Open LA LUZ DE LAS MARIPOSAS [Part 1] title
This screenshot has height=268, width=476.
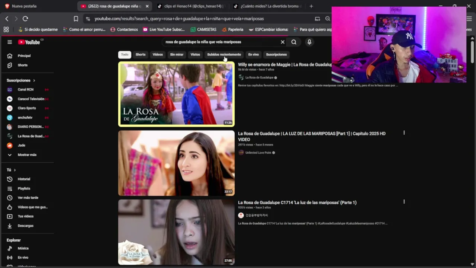(312, 137)
